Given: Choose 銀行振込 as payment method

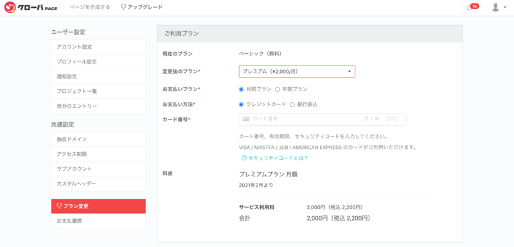Looking at the screenshot, I should click(x=292, y=105).
